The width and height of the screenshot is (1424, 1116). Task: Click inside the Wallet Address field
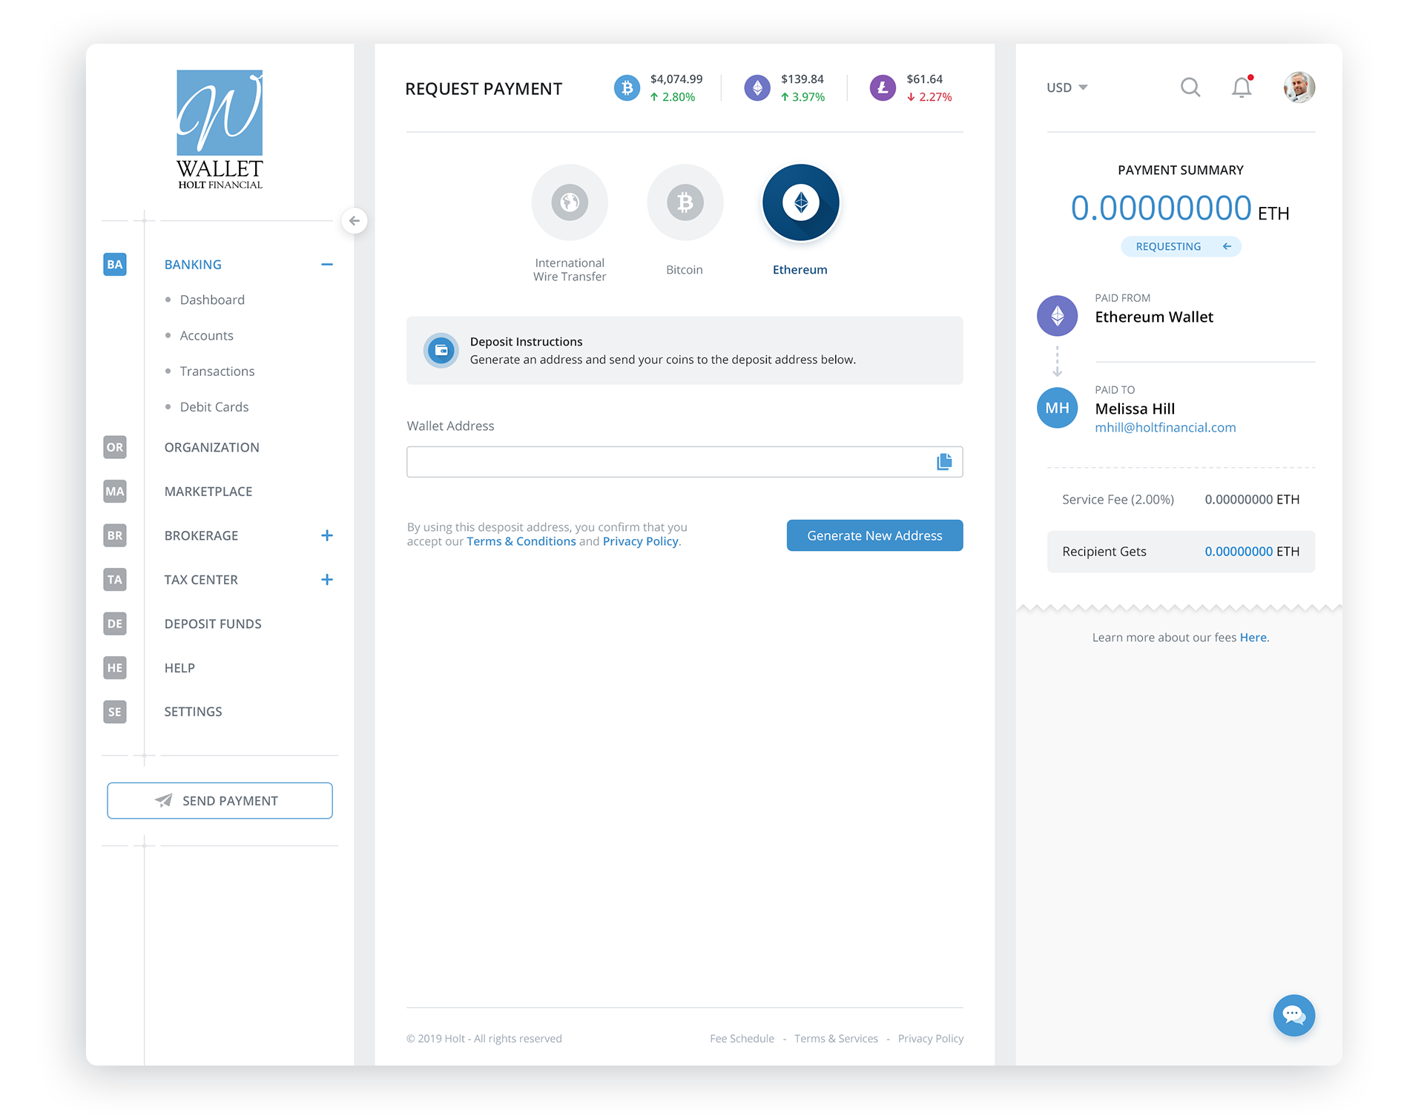[667, 462]
